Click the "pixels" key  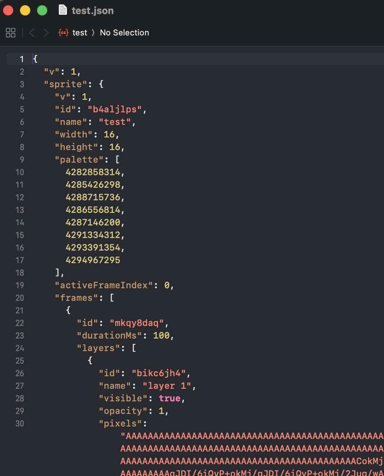[120, 424]
